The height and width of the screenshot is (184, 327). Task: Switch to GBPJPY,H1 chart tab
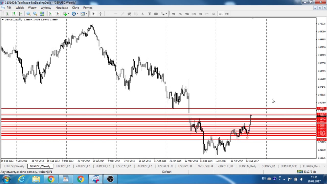268,166
